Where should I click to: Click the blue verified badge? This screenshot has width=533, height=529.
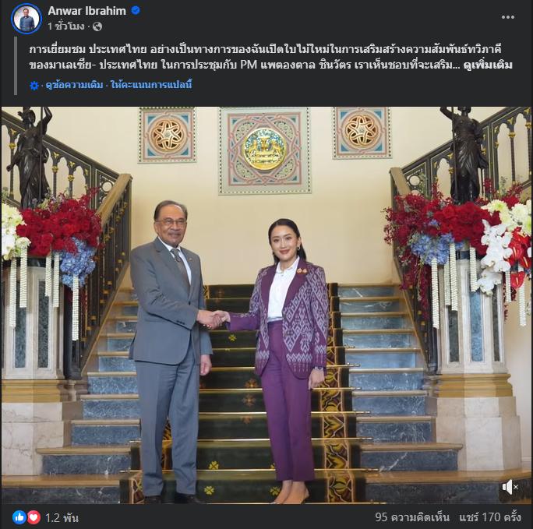(136, 11)
